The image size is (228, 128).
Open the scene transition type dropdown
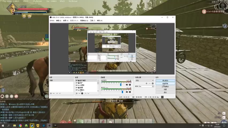[144, 80]
